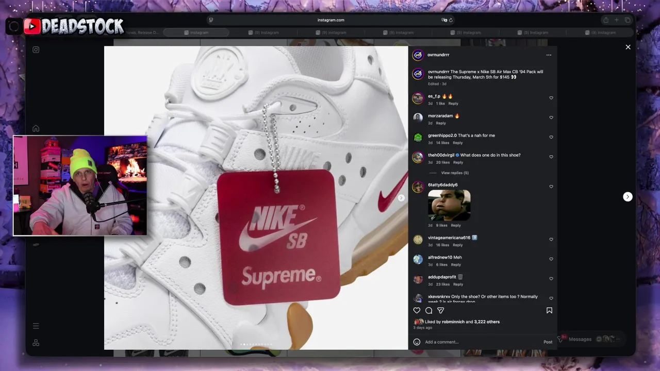Screen dimensions: 660x371
Task: Like vintageamericana616's comment
Action: [x=551, y=240]
